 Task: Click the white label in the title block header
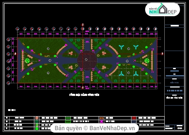click(x=174, y=26)
